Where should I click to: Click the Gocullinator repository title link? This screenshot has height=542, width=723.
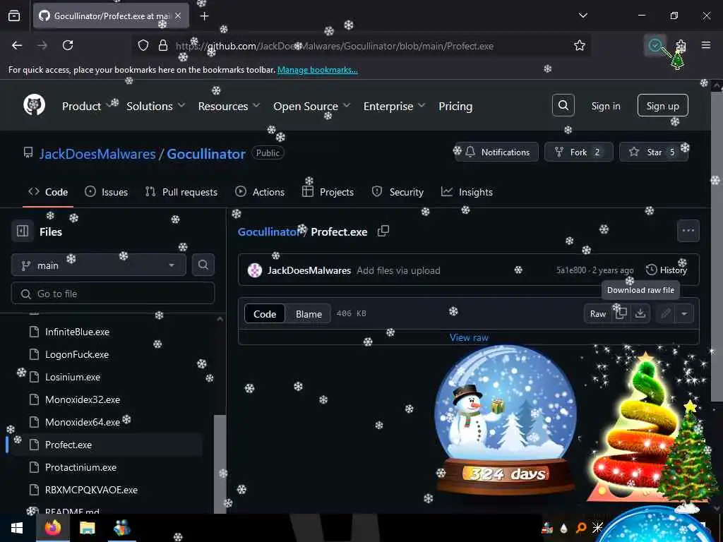(205, 153)
